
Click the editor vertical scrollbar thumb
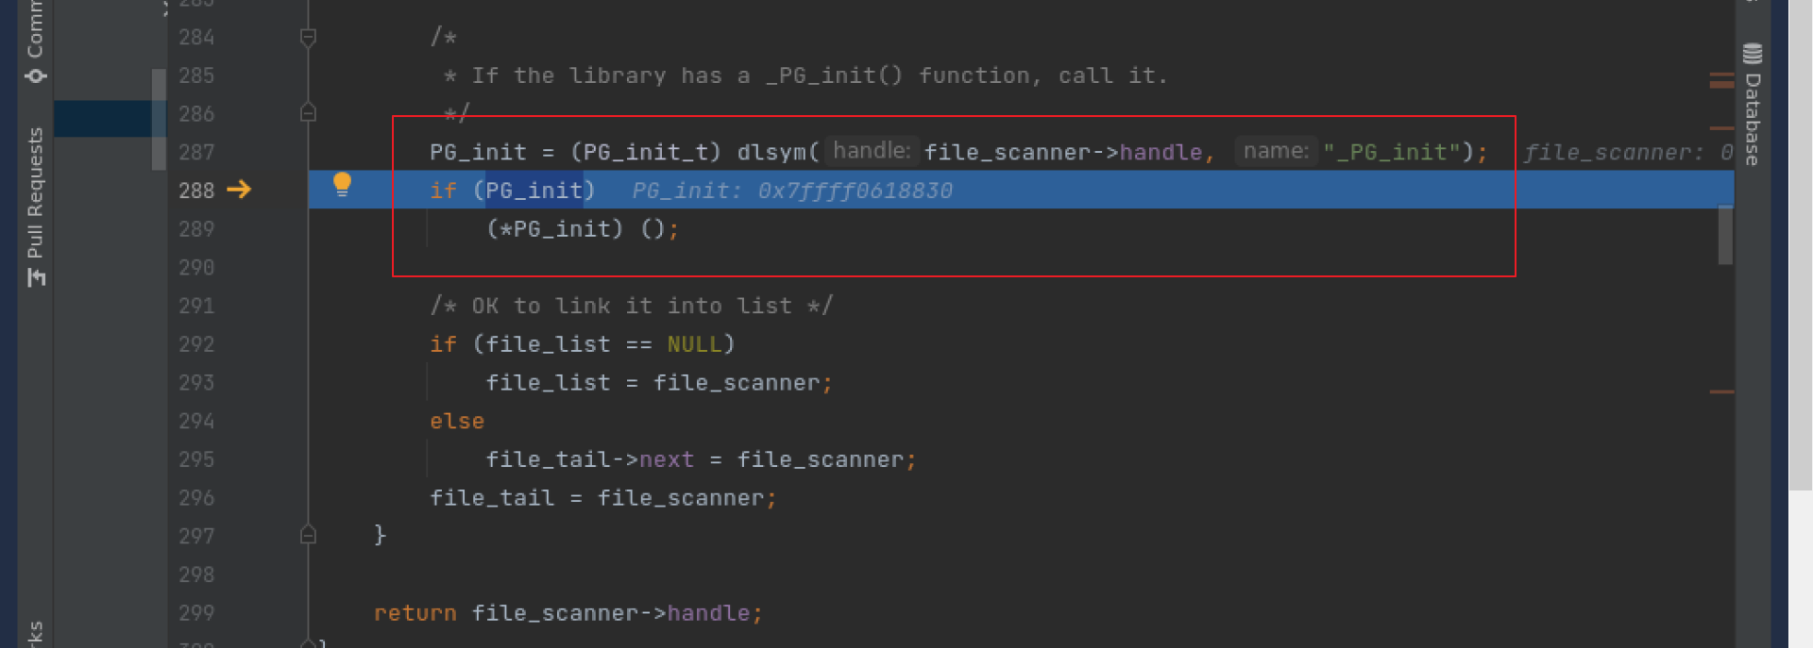click(x=1725, y=235)
